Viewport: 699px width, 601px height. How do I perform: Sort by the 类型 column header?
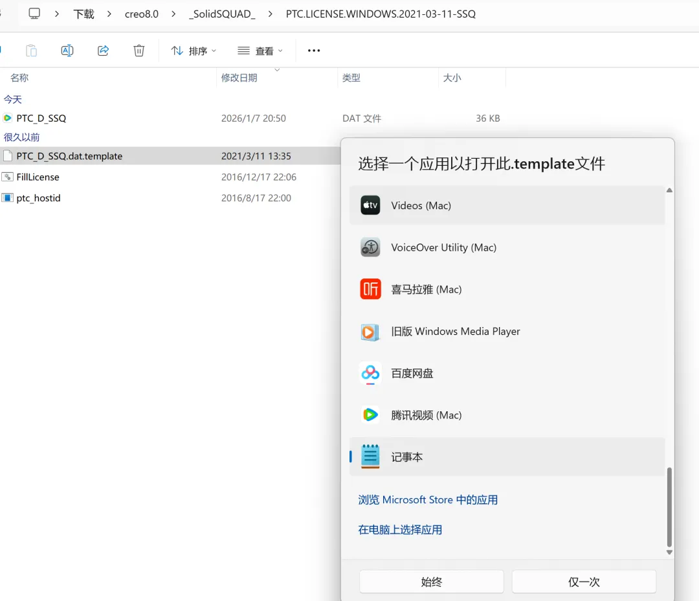[x=351, y=78]
